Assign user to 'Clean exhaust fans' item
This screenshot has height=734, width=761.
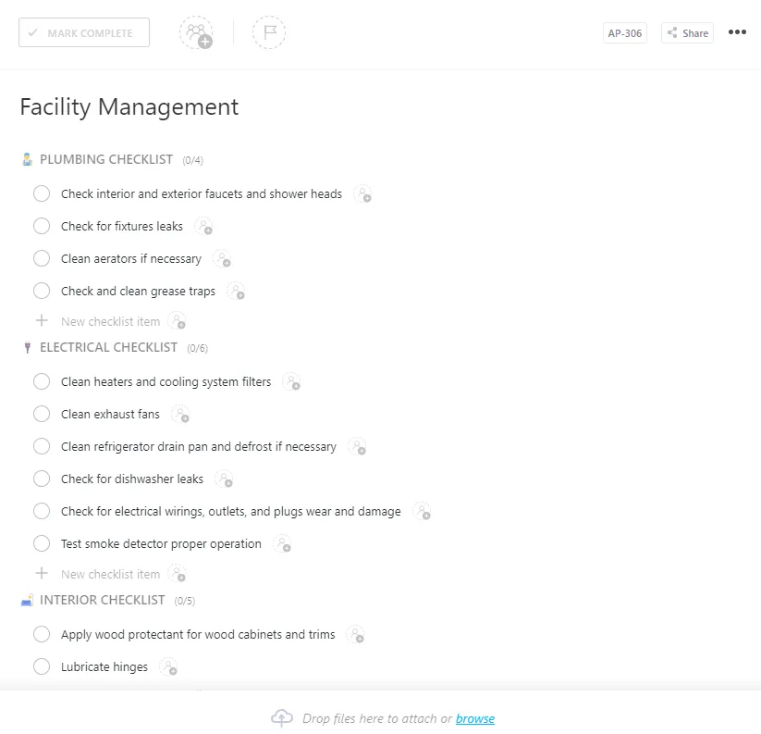click(180, 415)
